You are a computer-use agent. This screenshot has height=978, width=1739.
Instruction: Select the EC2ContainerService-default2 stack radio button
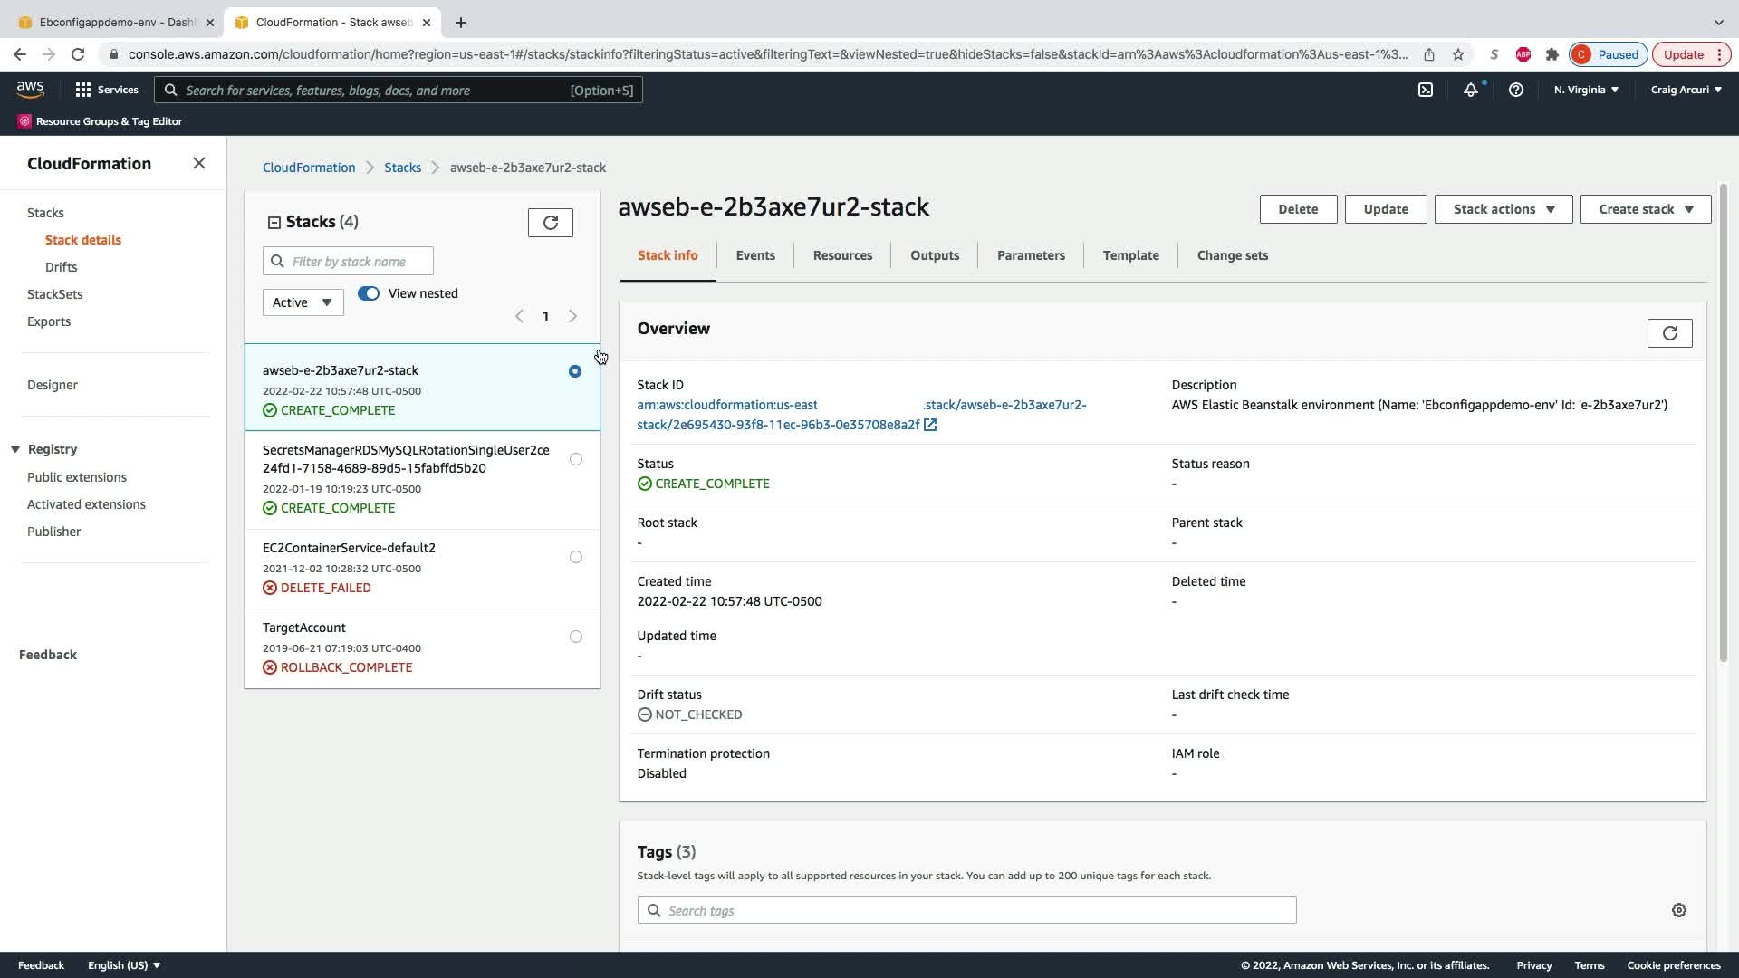pyautogui.click(x=575, y=557)
